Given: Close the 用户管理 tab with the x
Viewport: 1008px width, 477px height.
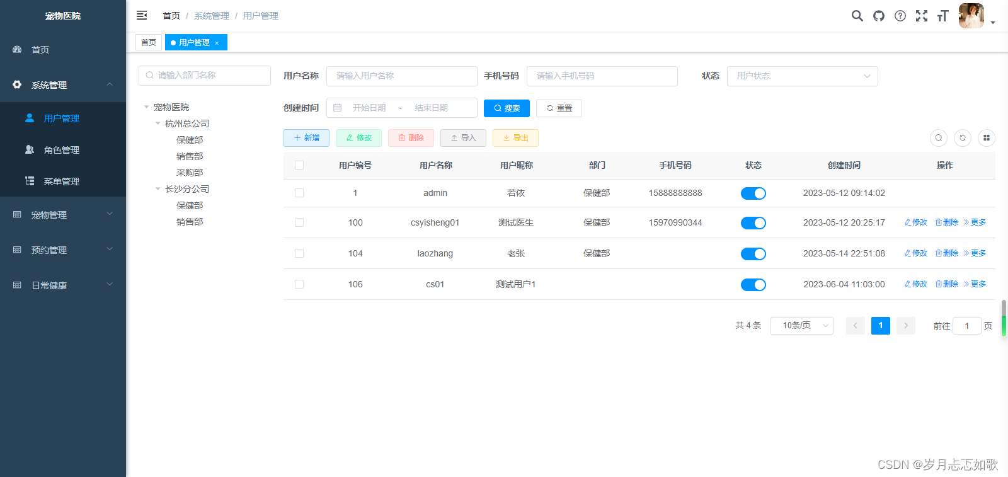Looking at the screenshot, I should [x=217, y=43].
